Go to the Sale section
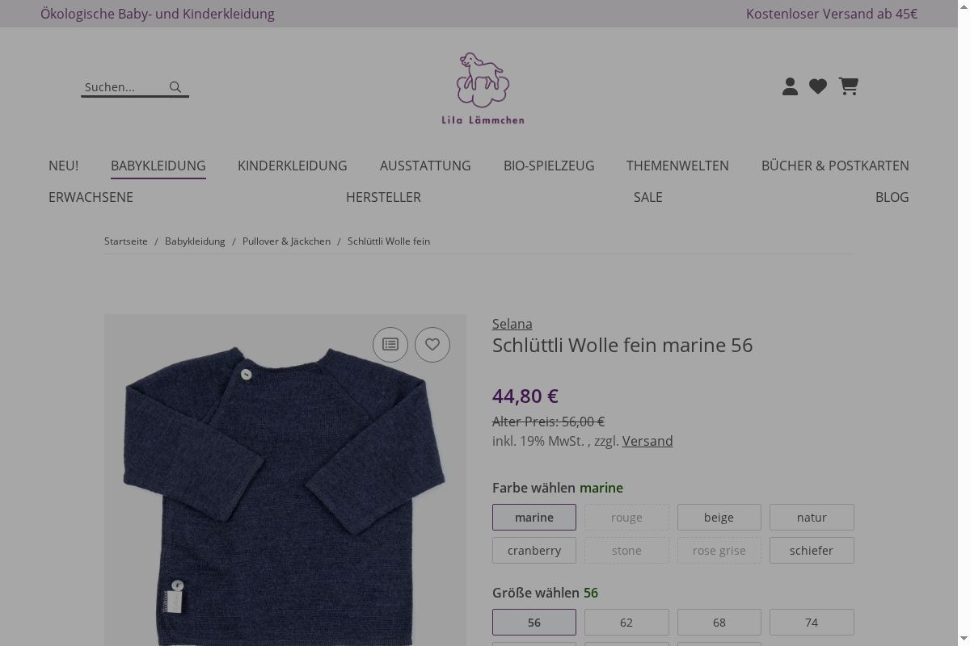The image size is (970, 646). click(648, 197)
